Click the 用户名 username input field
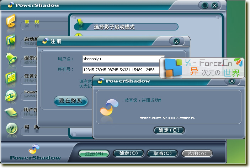This screenshot has width=250, height=168. 123,59
